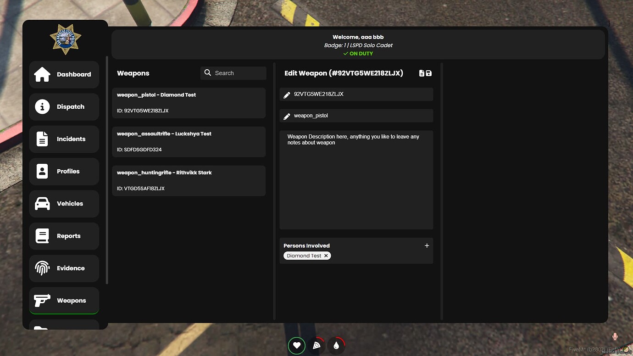Select the weapon_assaultrifle – Luckshya Test entry
633x356 pixels.
(189, 141)
